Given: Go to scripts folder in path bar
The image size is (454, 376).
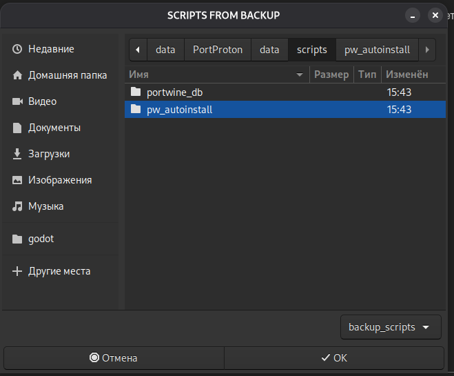Looking at the screenshot, I should [x=311, y=50].
